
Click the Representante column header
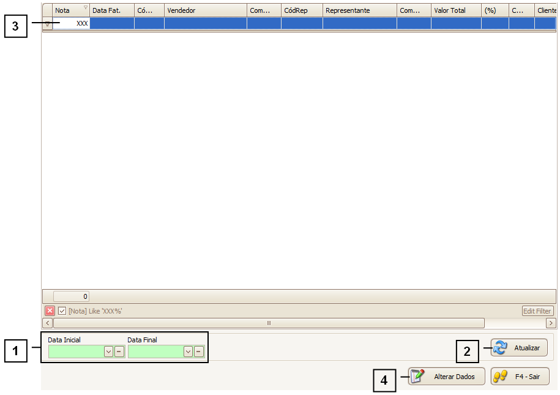(x=359, y=10)
